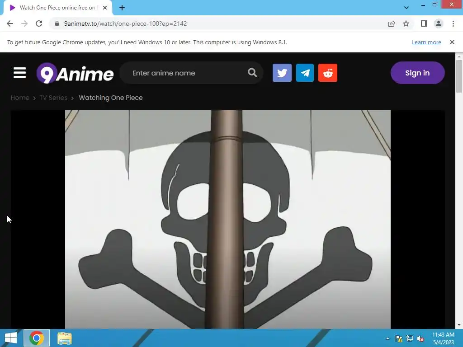Click the search magnifier icon
The height and width of the screenshot is (347, 463).
pyautogui.click(x=252, y=73)
